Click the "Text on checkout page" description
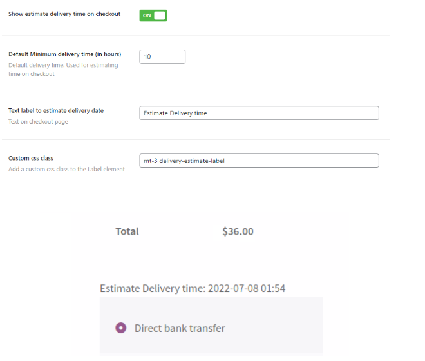Image resolution: width=425 pixels, height=361 pixels. click(x=38, y=122)
